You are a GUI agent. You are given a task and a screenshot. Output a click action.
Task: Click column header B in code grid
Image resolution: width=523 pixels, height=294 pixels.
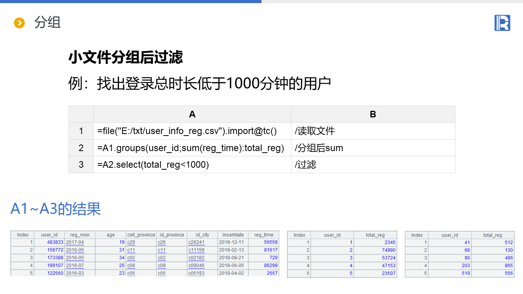[x=373, y=114]
